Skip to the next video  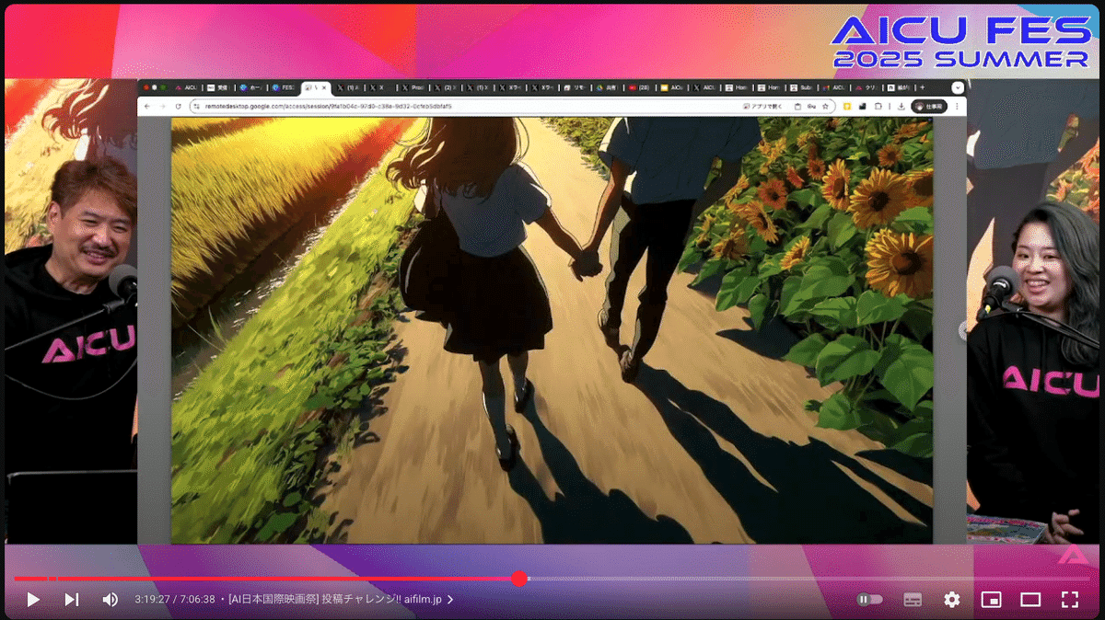[x=72, y=600]
